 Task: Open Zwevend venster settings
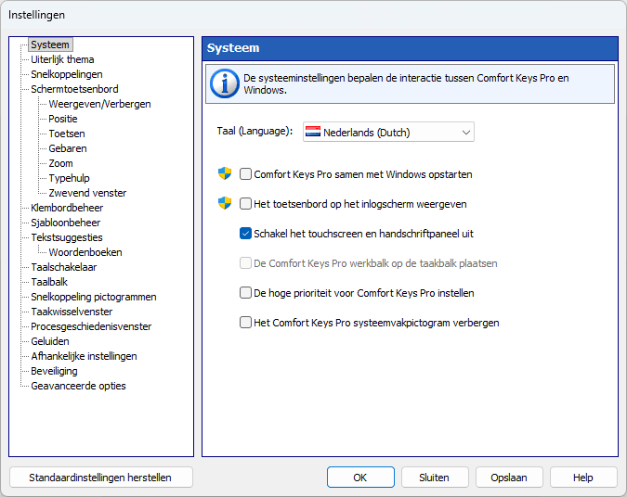87,193
